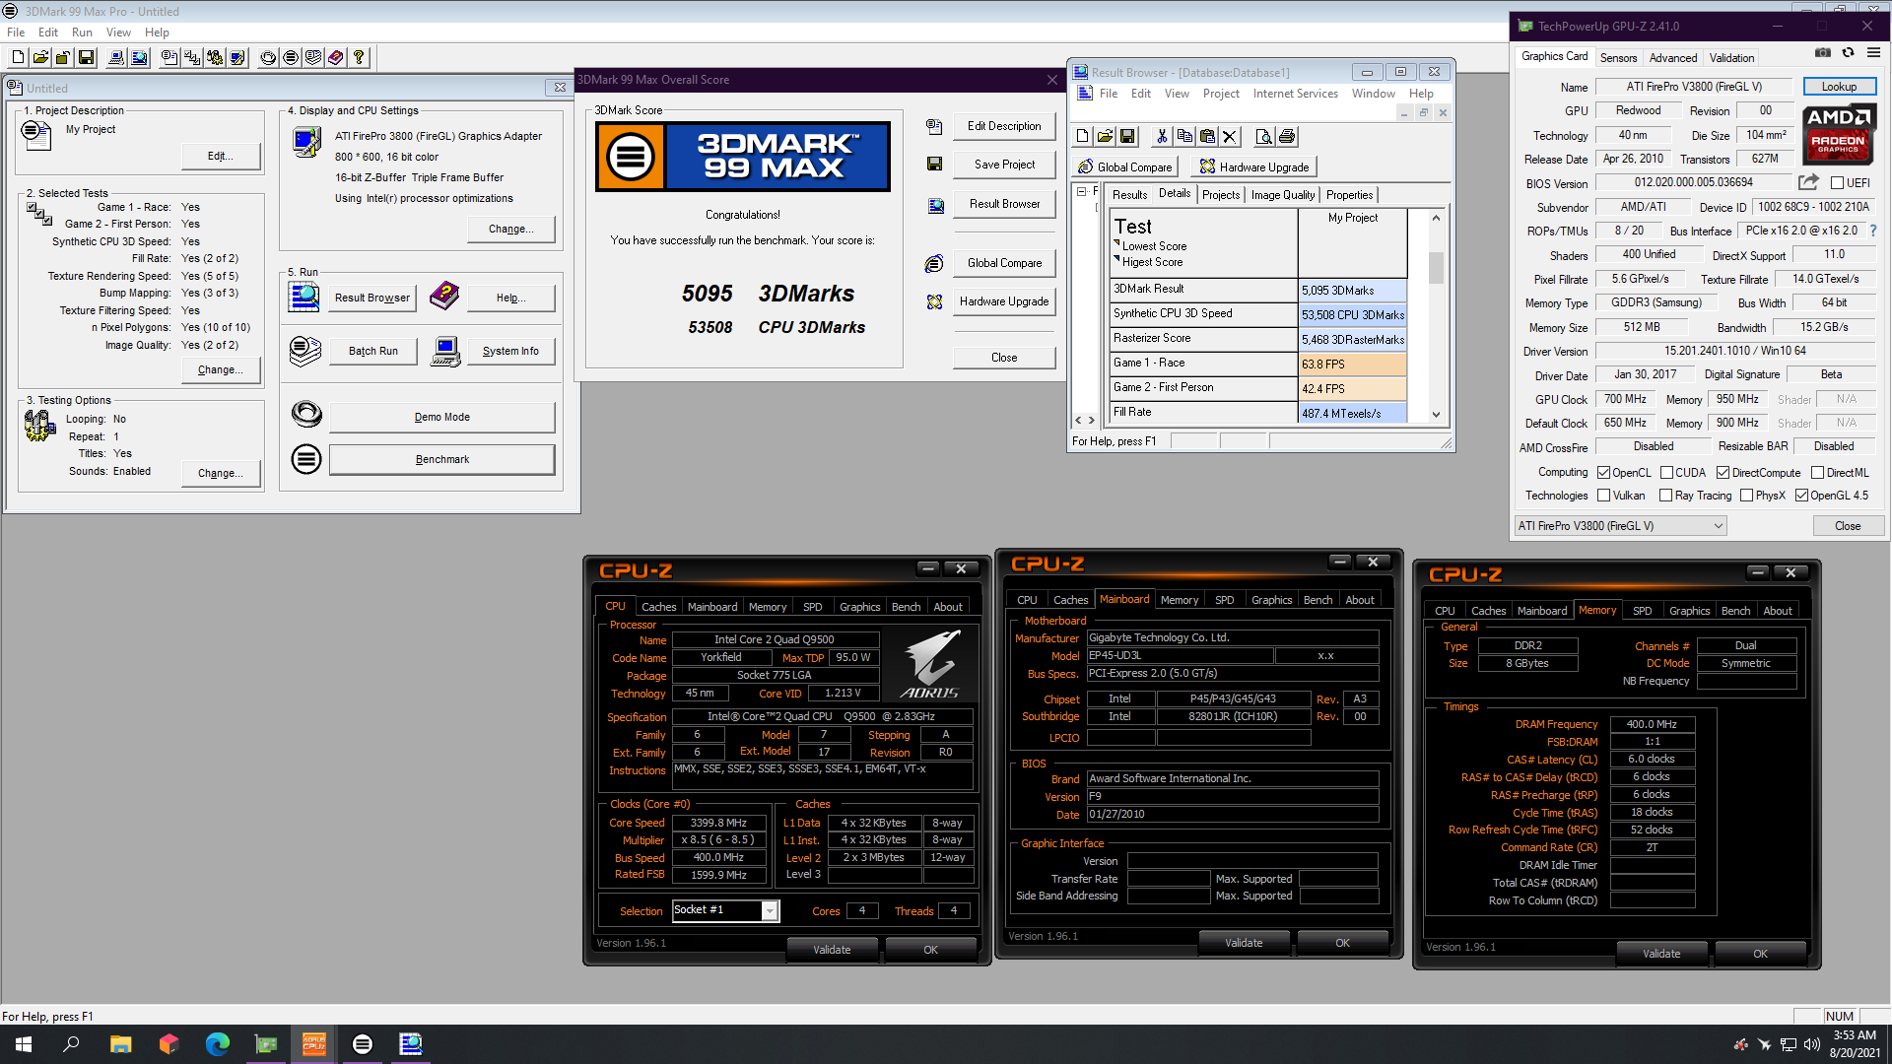
Task: Toggle the OpenCL checkbox in GPU-Z
Action: tap(1603, 473)
